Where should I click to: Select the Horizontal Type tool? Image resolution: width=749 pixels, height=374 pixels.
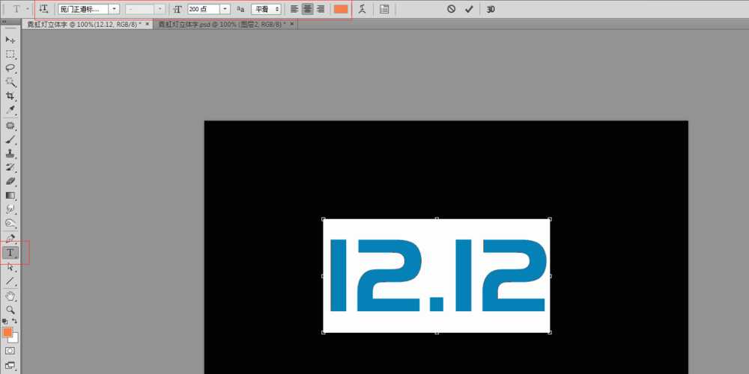click(10, 253)
